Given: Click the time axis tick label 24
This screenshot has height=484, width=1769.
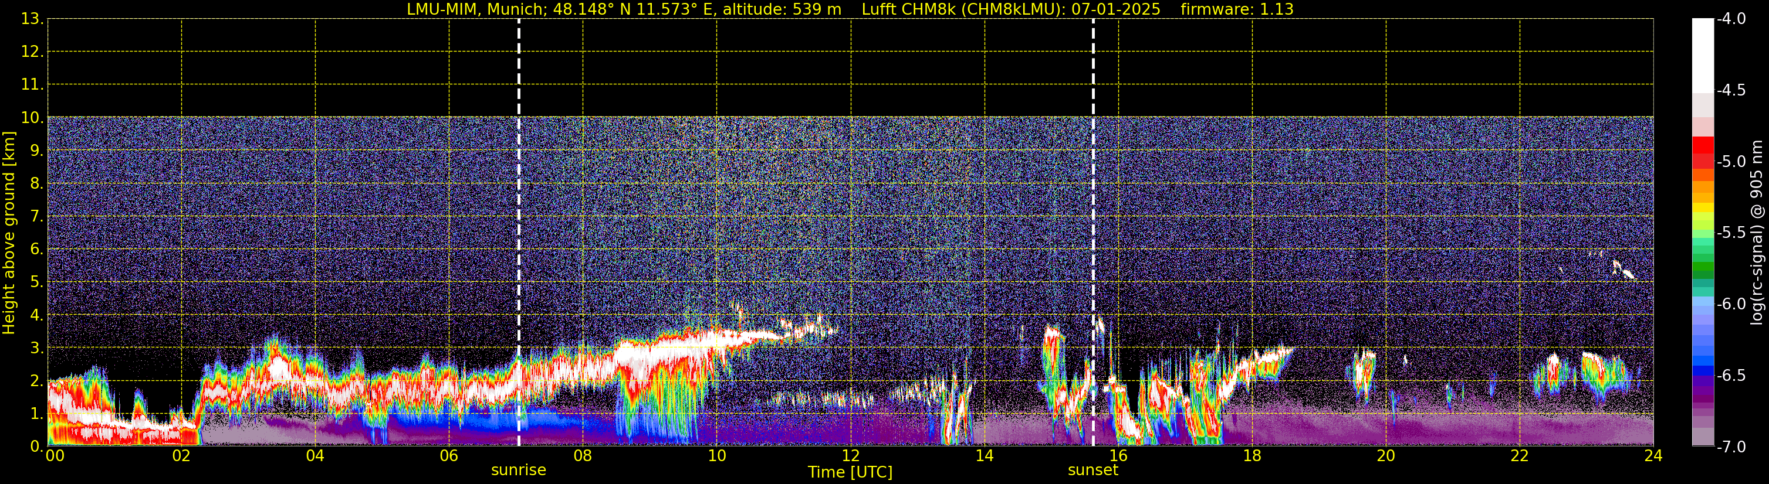Looking at the screenshot, I should pyautogui.click(x=1653, y=456).
